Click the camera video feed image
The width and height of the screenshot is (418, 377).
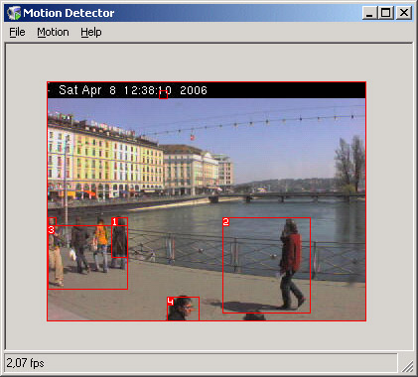(x=207, y=201)
